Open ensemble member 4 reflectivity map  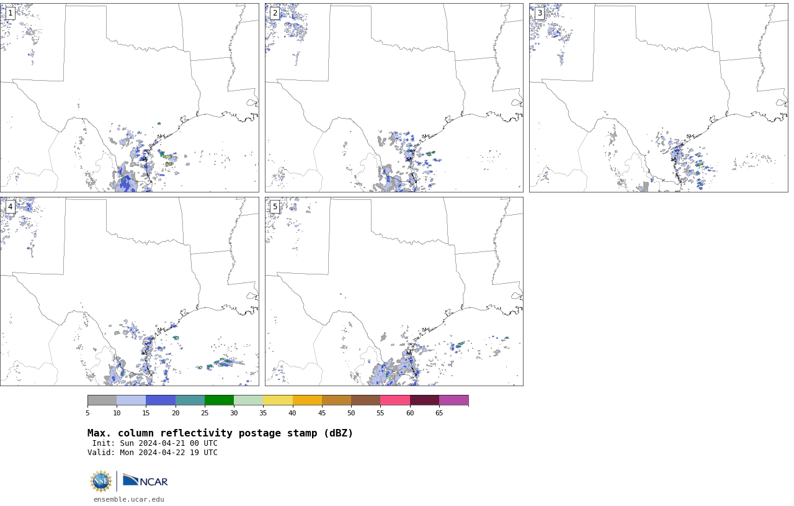click(x=129, y=291)
